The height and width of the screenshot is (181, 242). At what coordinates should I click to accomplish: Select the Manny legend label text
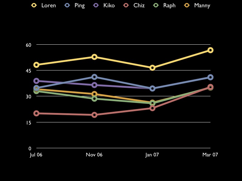pos(202,5)
